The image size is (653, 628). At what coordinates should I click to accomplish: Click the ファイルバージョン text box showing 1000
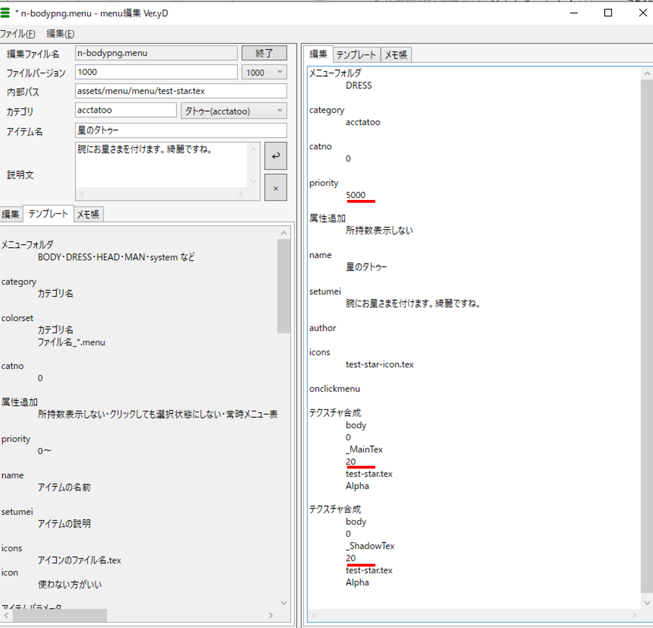click(x=156, y=72)
